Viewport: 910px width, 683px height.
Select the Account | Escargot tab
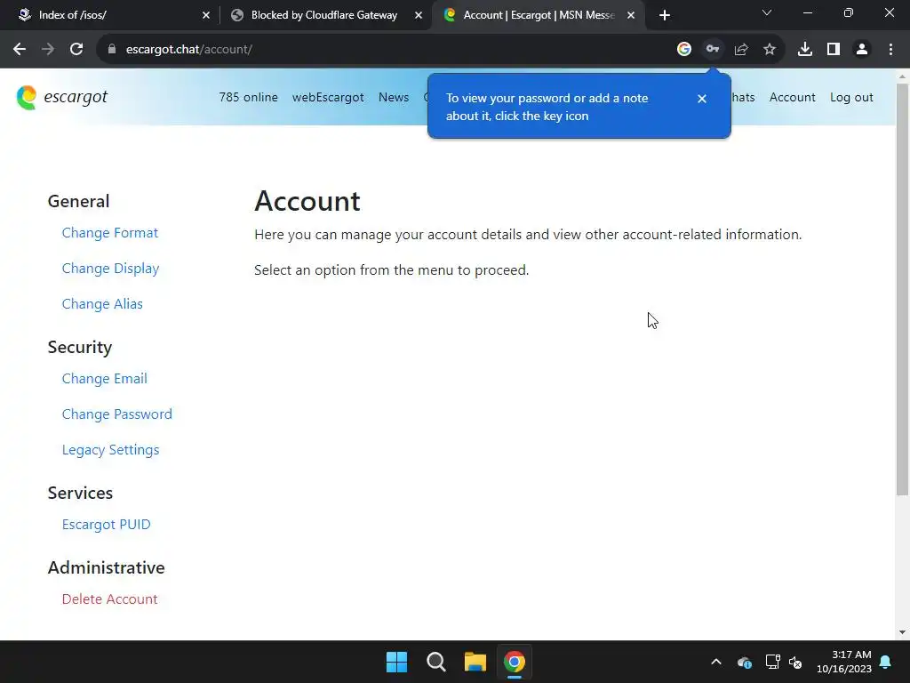tap(538, 15)
